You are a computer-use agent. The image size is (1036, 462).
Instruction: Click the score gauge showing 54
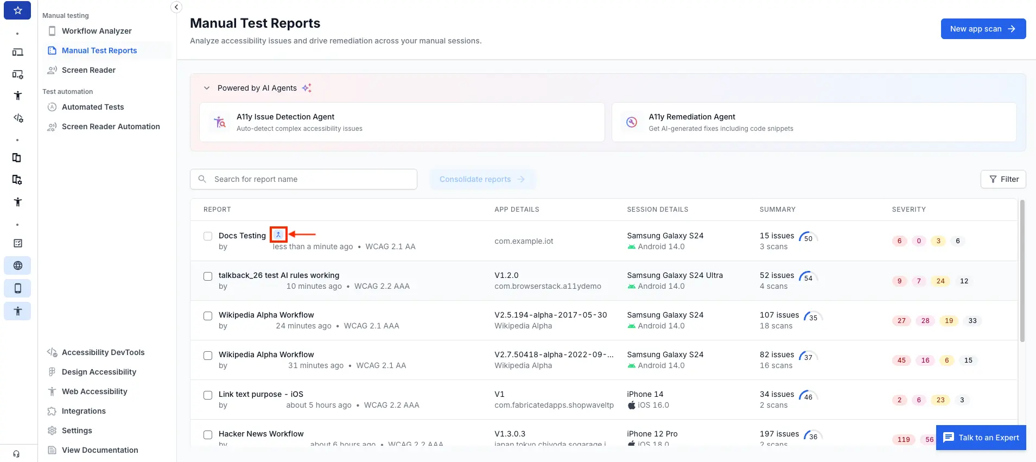808,277
